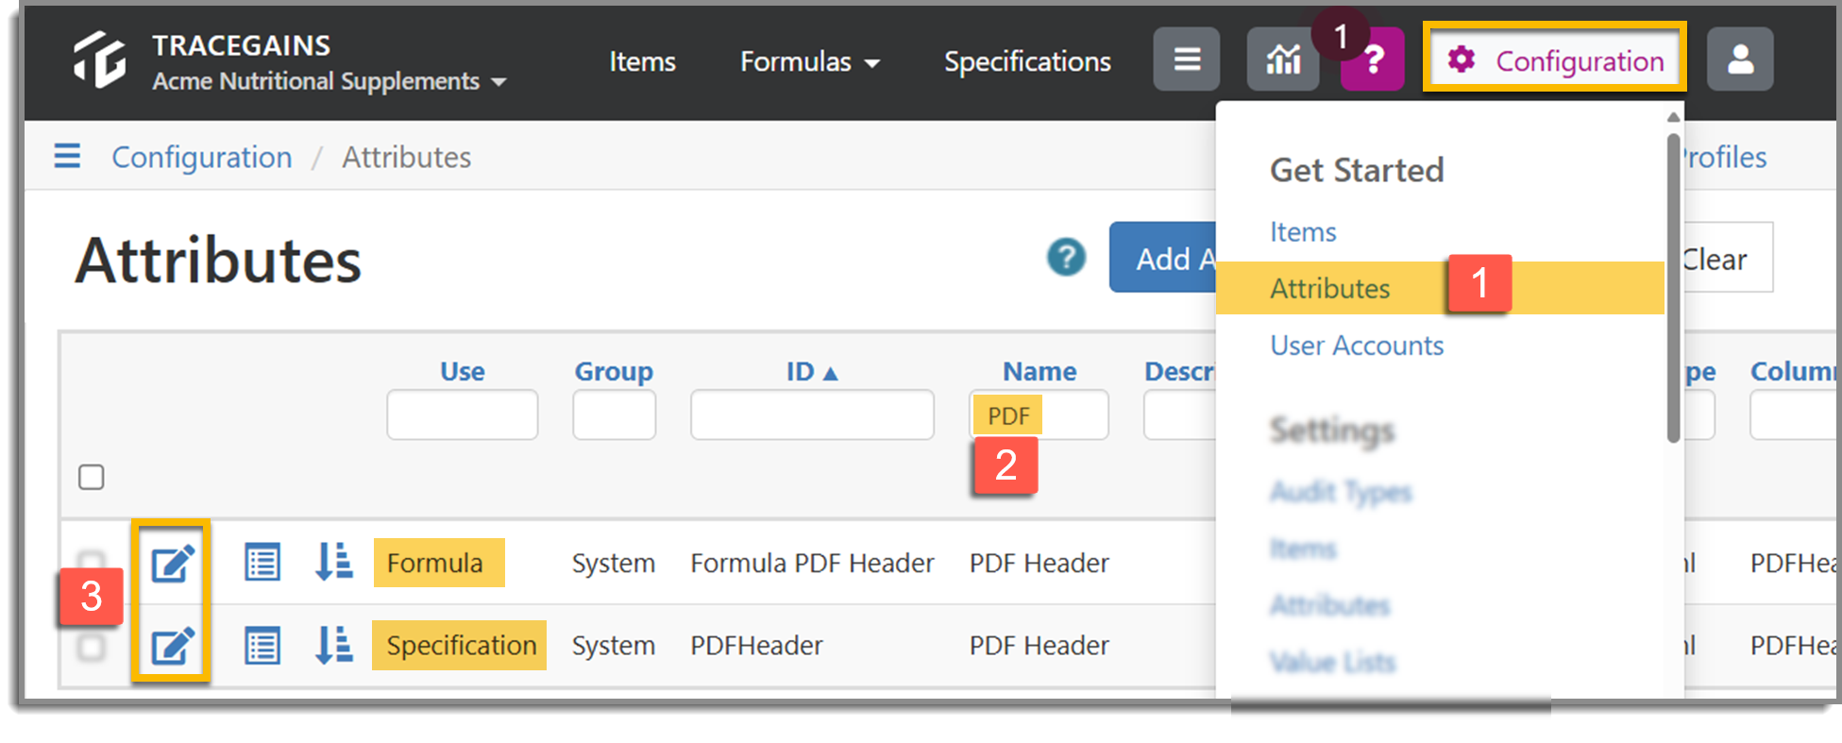Screen dimensions: 1842x743
Task: Sort by the Name column header
Action: (x=1039, y=371)
